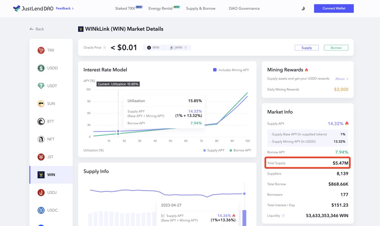Click Borrow APY 7.94% in Market Info
This screenshot has width=380, height=226.
pos(342,152)
